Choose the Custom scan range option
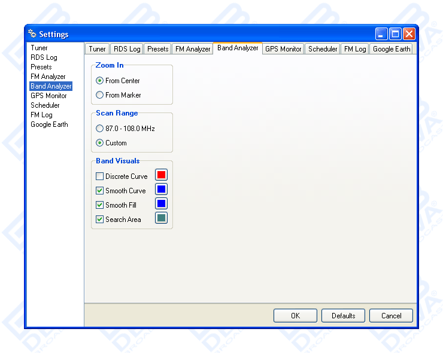Viewport: 443px width, 353px height. 100,143
